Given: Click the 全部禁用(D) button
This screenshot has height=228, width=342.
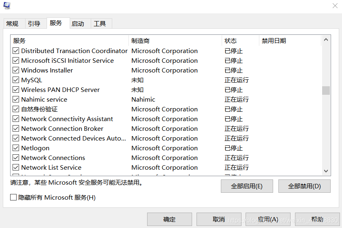Looking at the screenshot, I should click(304, 186).
